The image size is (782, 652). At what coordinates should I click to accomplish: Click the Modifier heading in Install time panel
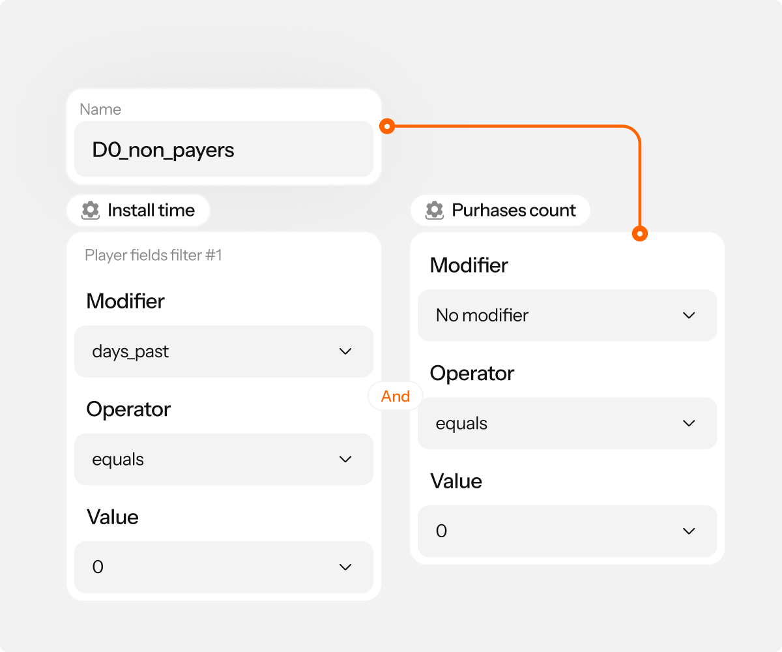pos(126,301)
